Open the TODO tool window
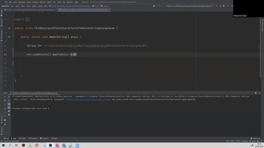The height and width of the screenshot is (148, 264). point(22,139)
